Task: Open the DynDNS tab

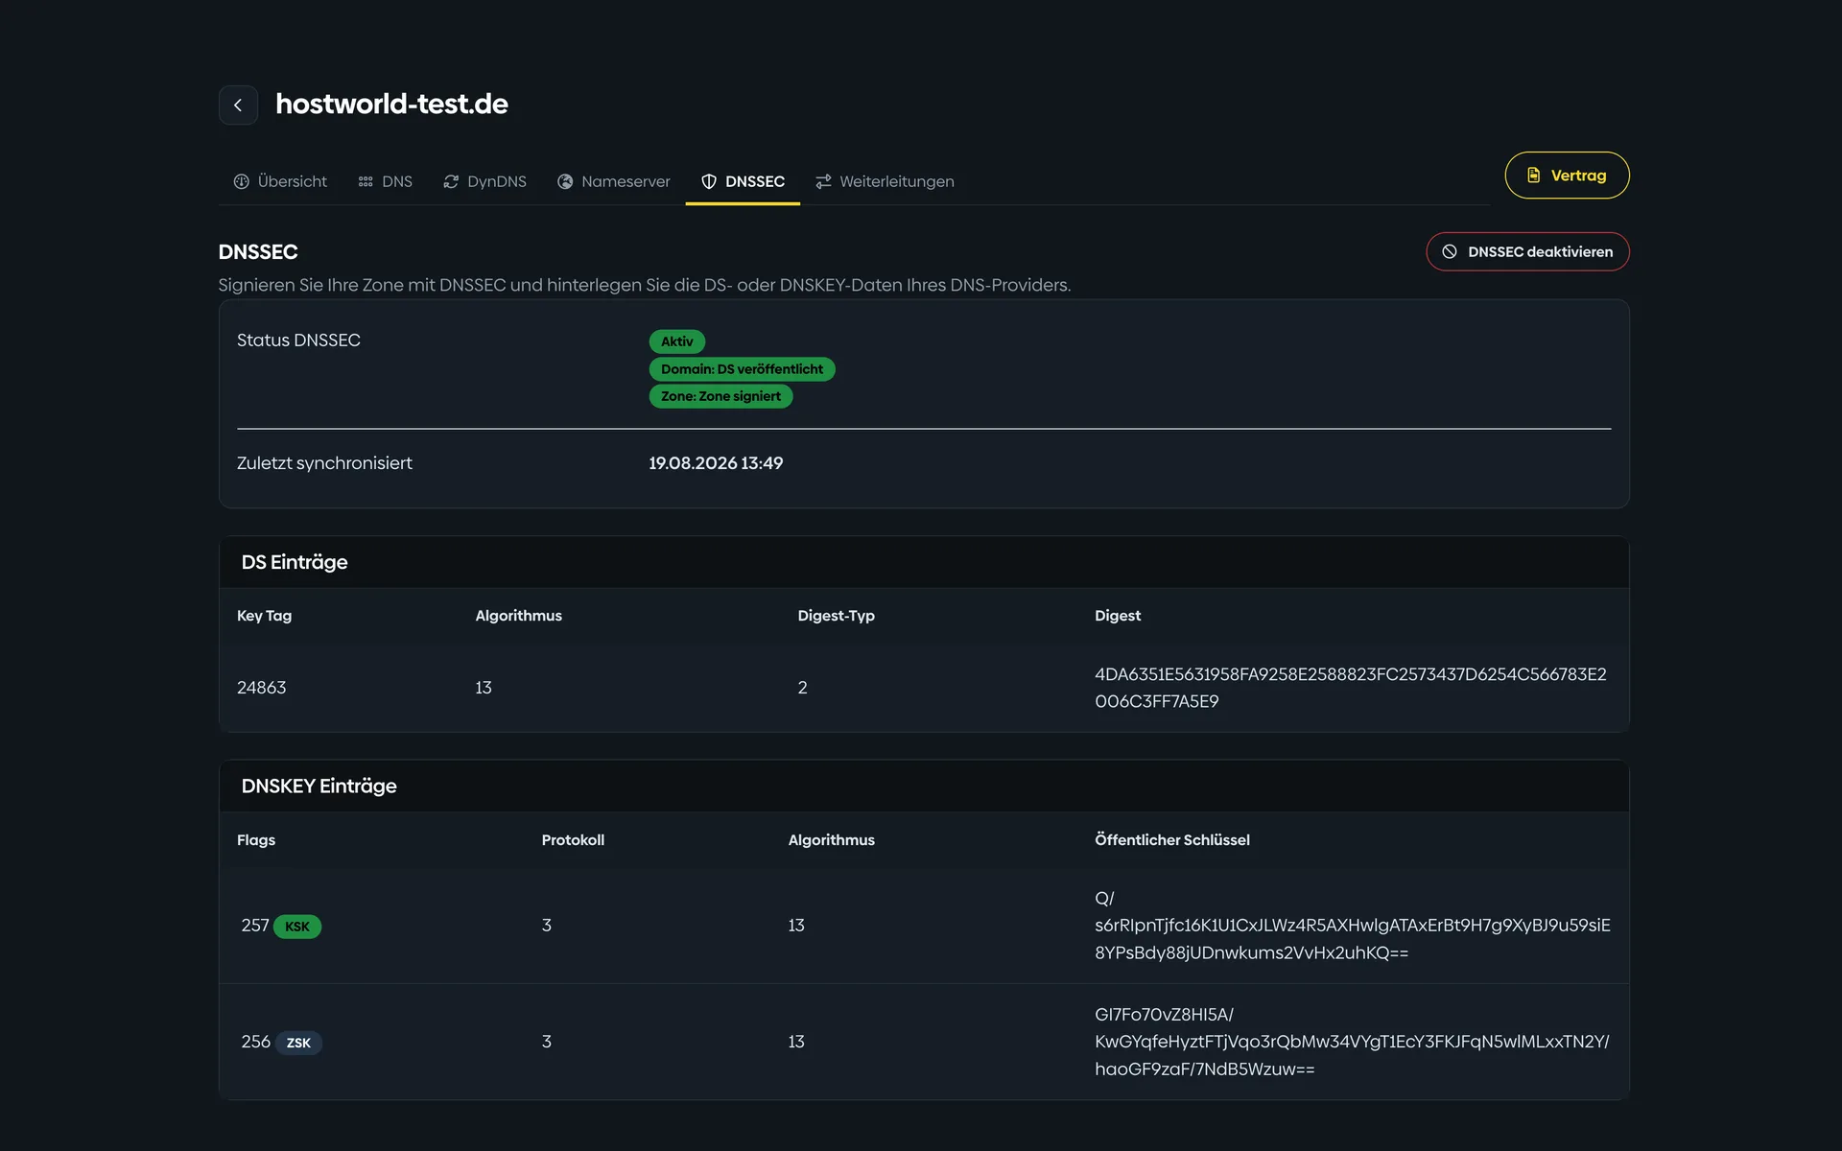Action: 484,181
